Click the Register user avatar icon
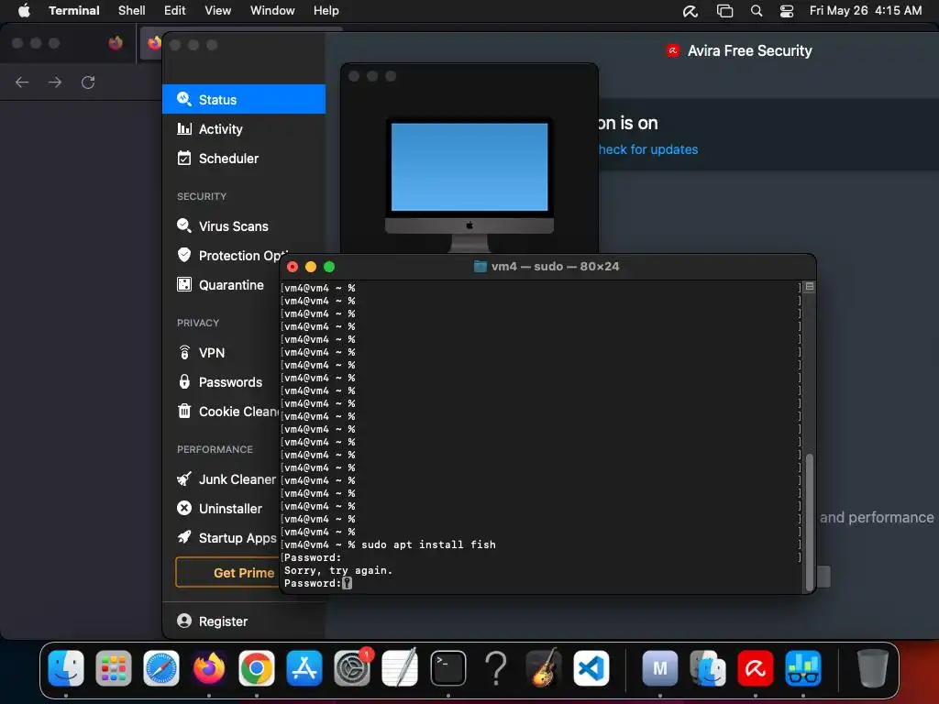The height and width of the screenshot is (704, 939). pyautogui.click(x=184, y=621)
